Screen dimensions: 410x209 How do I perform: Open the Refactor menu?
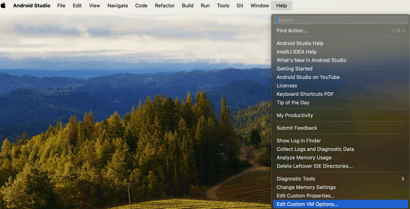click(x=165, y=6)
